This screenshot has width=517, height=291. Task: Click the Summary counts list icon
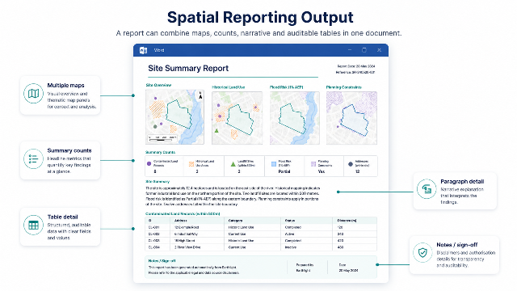(33, 158)
